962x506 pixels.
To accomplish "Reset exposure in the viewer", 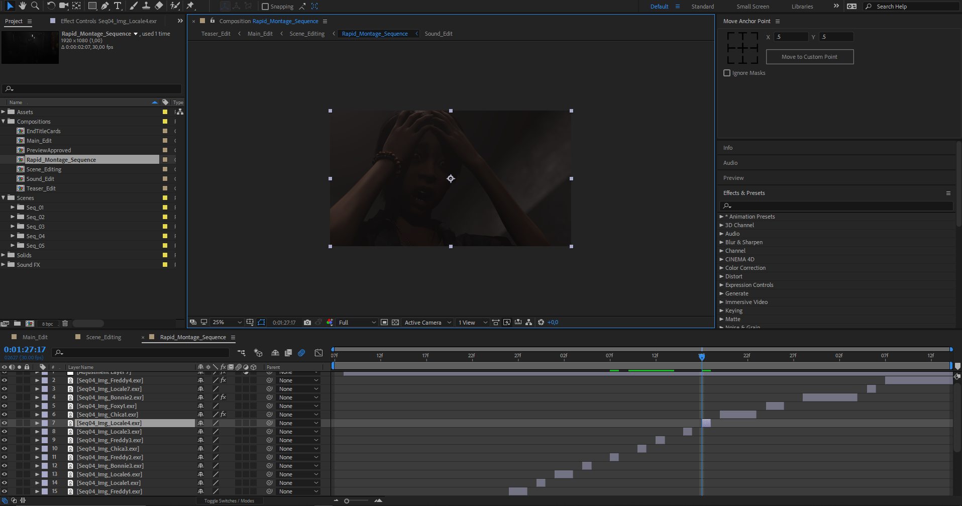I will coord(541,323).
